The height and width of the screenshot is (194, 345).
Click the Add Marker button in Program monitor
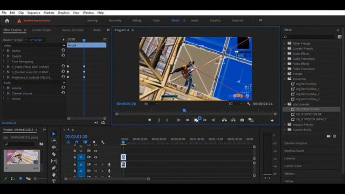pyautogui.click(x=150, y=120)
